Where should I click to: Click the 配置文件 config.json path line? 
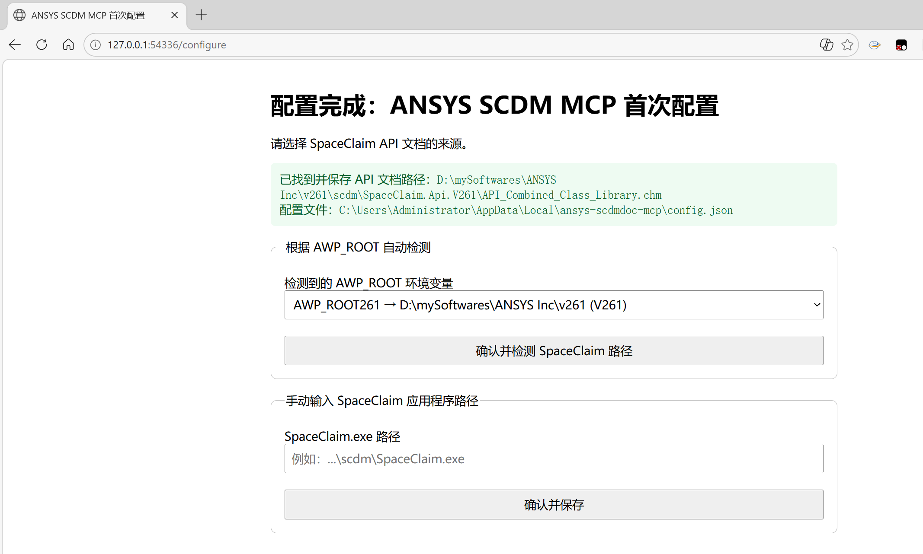[506, 210]
